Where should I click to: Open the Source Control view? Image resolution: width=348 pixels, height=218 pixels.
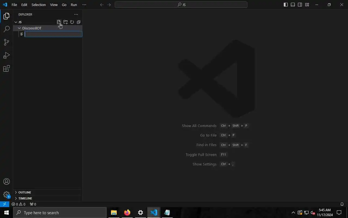click(x=7, y=42)
